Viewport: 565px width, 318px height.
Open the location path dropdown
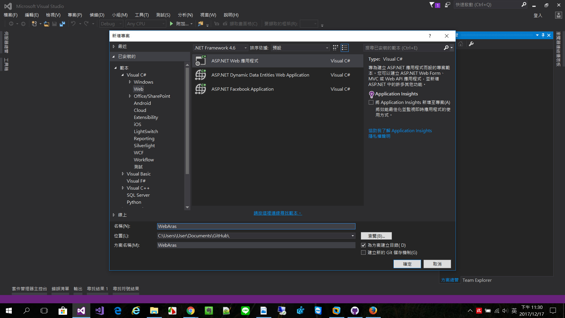pos(353,236)
